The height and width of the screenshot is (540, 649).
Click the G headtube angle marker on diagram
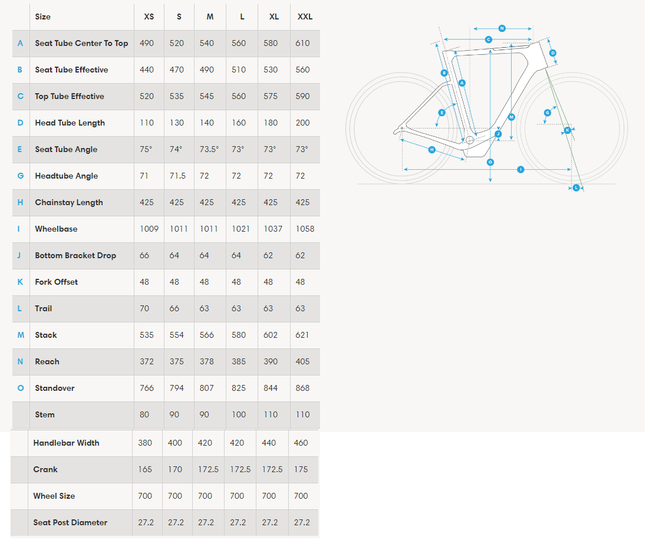pos(547,113)
